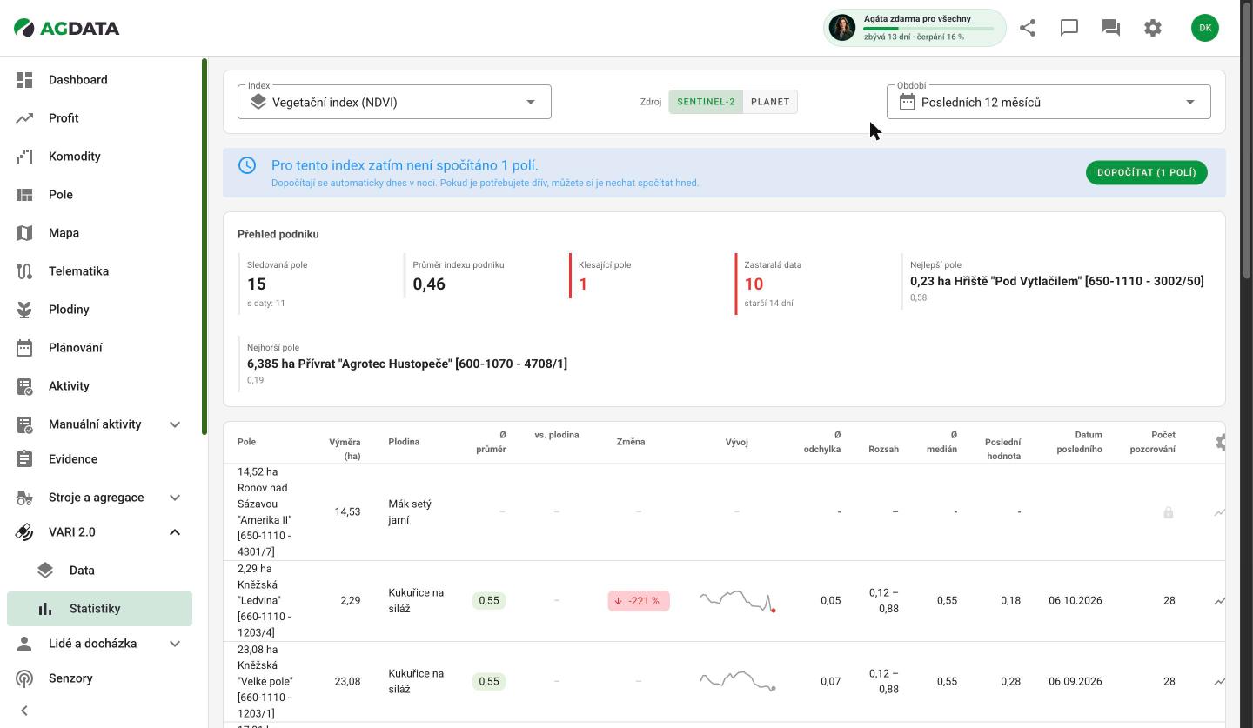This screenshot has width=1253, height=728.
Task: Open Evidence in the sidebar
Action: point(99,459)
